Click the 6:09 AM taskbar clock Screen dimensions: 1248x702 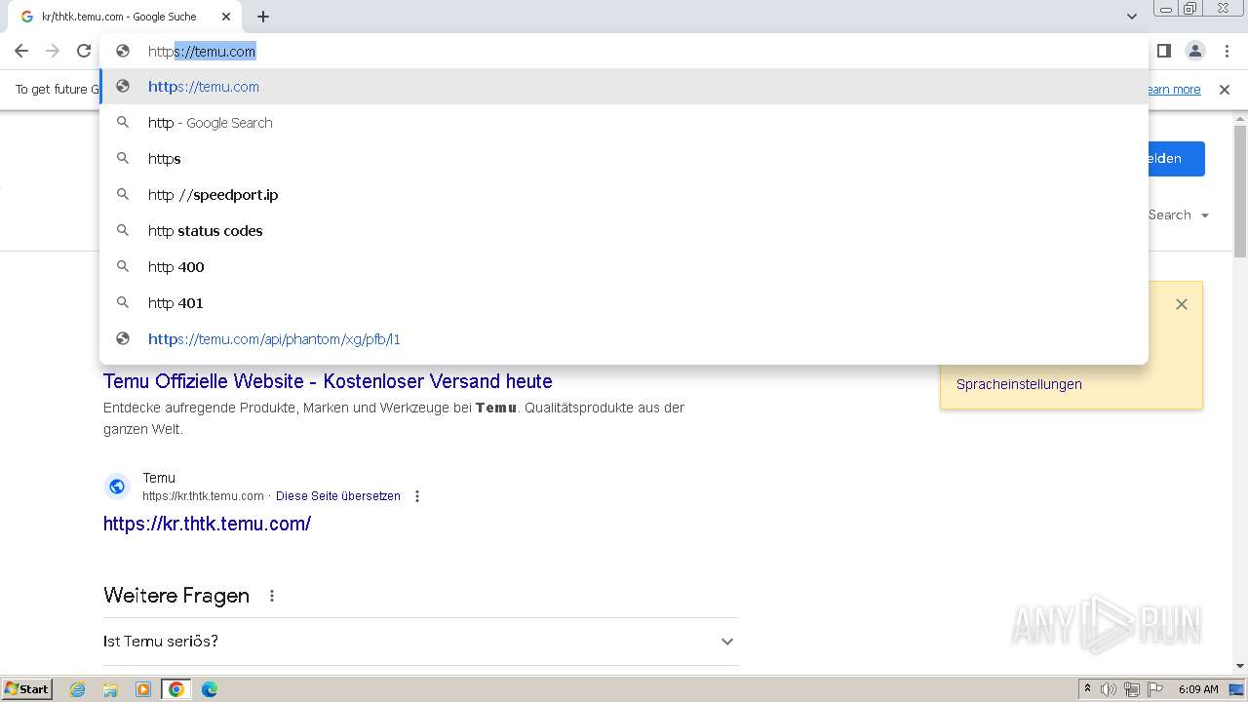point(1198,689)
